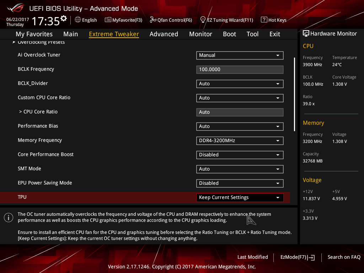
Task: Click English language button
Action: [x=89, y=20]
